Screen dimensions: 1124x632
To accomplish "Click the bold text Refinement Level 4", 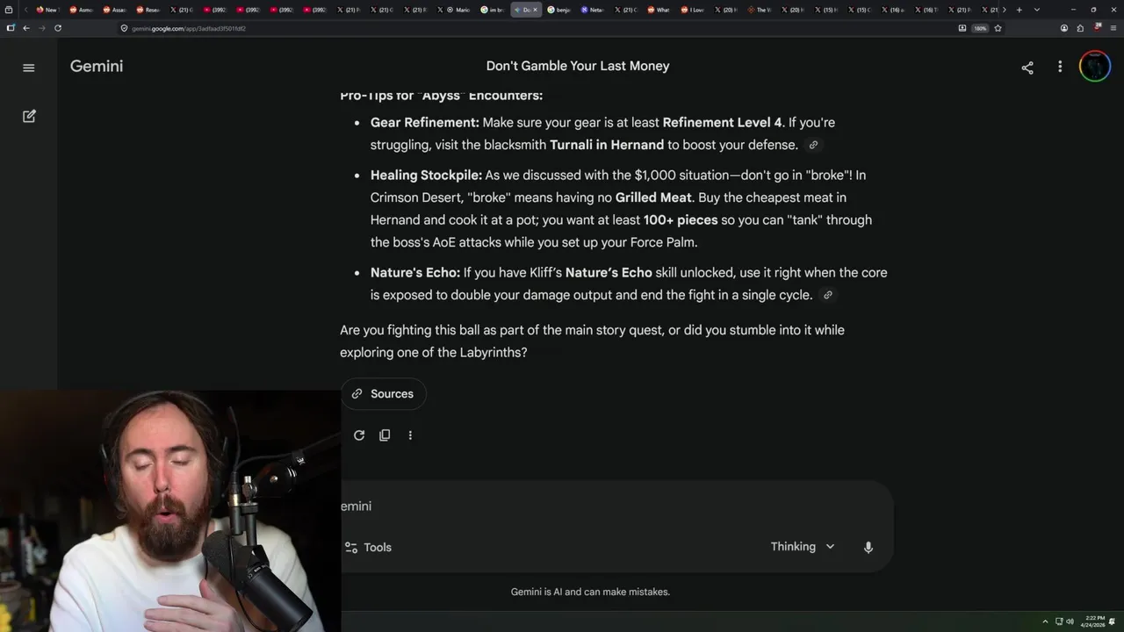I will coord(722,122).
